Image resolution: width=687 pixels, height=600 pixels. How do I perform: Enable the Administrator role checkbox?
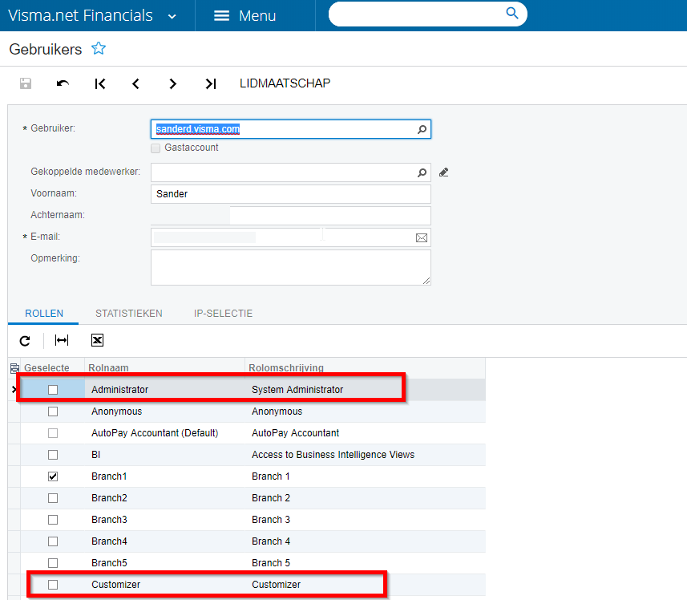pos(53,390)
